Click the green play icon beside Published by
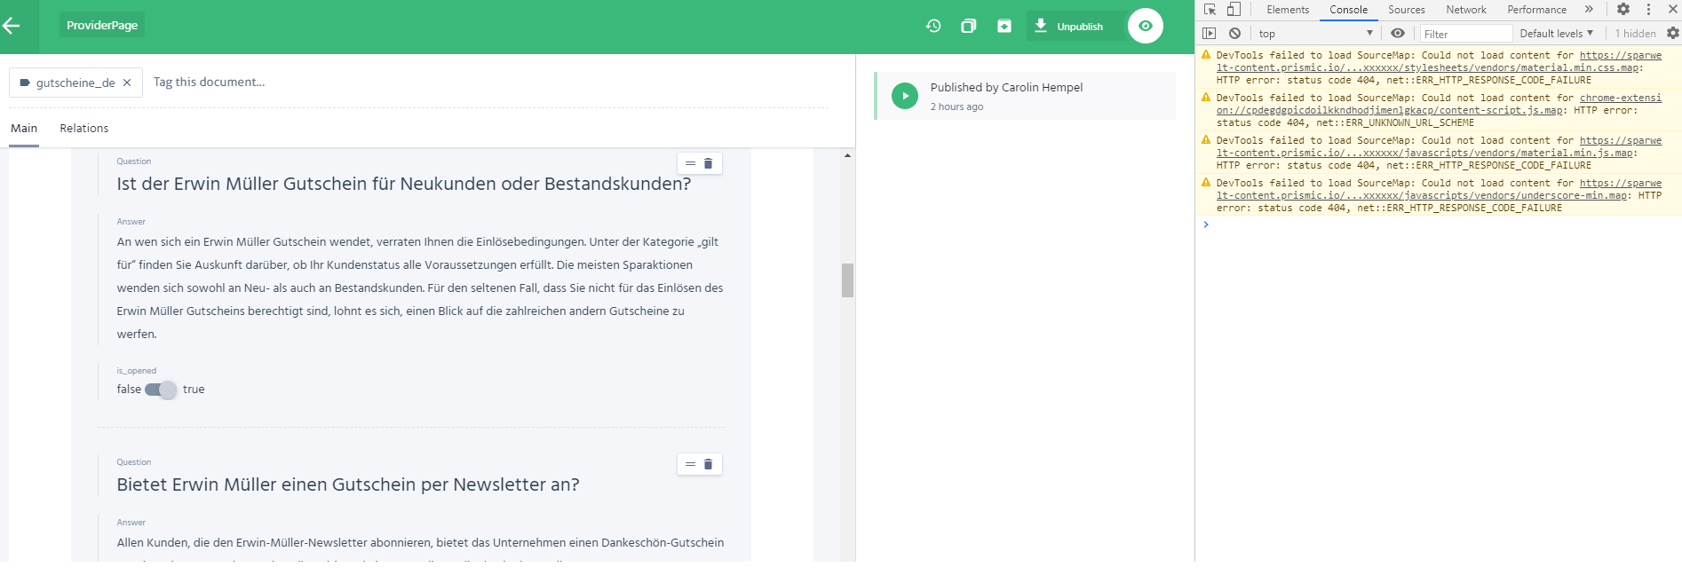The height and width of the screenshot is (575, 1682). point(905,96)
